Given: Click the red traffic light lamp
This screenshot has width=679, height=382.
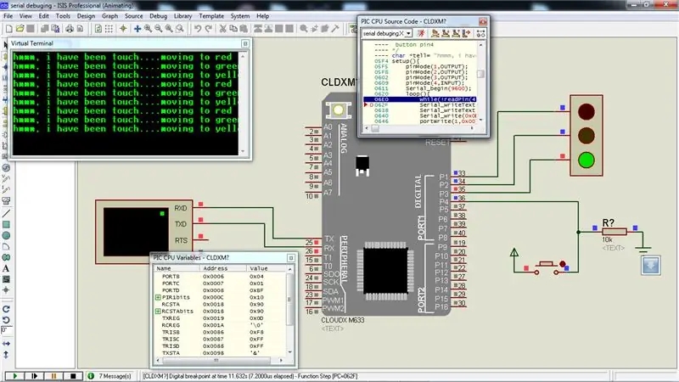Looking at the screenshot, I should [586, 112].
